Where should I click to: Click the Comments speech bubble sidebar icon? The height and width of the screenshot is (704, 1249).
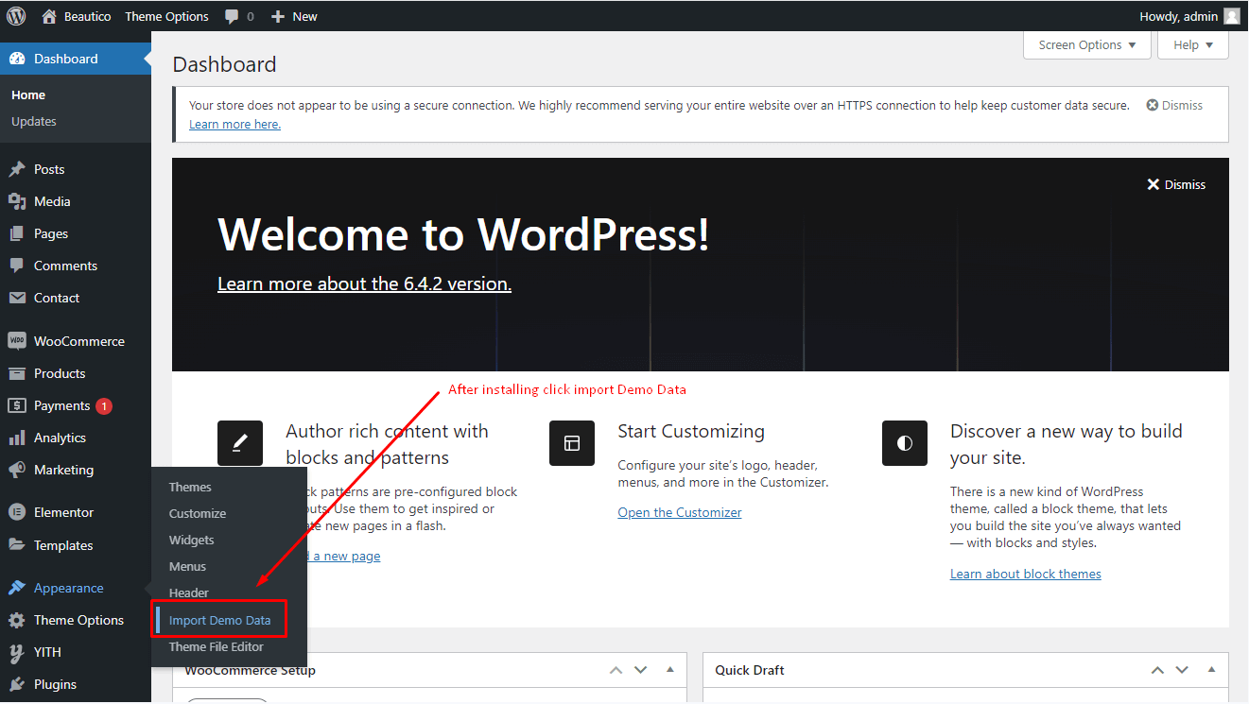coord(17,266)
